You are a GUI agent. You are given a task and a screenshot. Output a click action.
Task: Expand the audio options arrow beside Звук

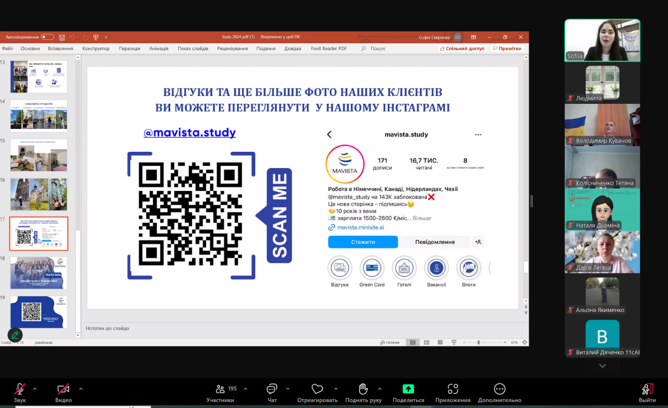35,389
